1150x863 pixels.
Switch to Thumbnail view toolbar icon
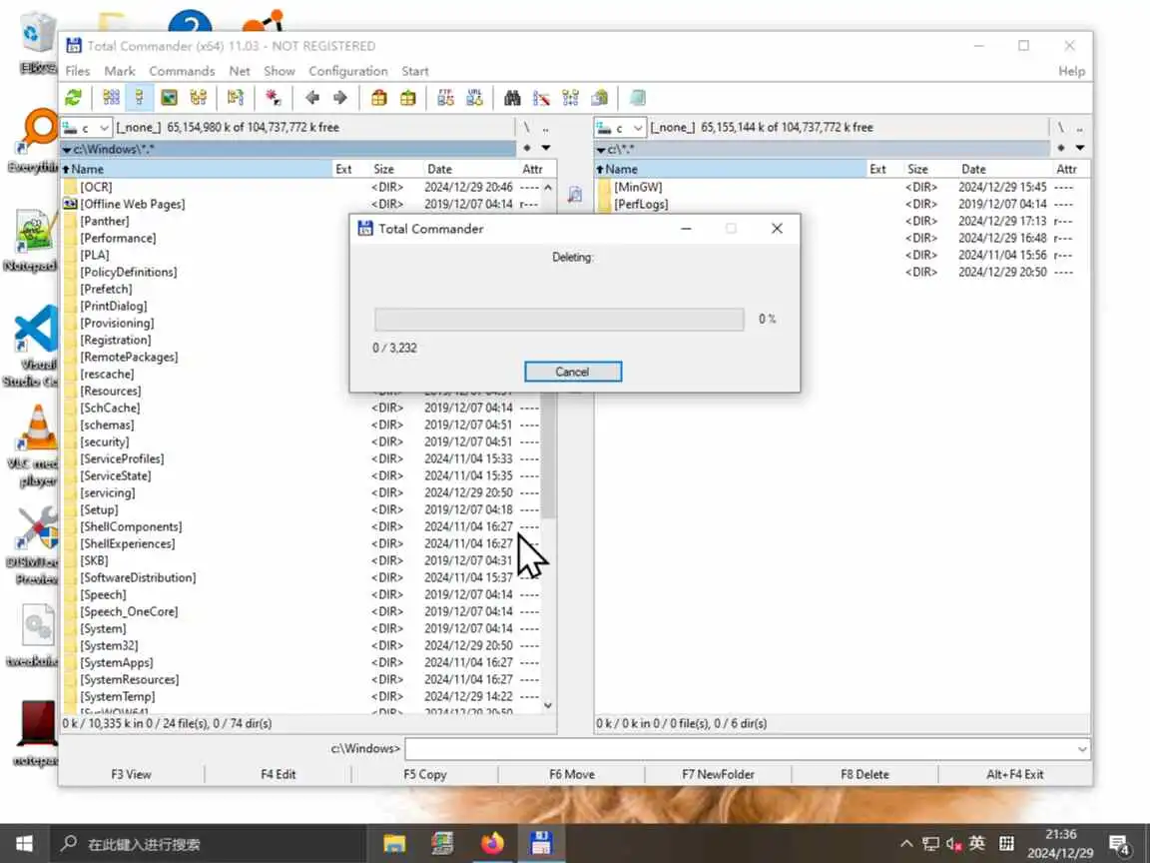[x=170, y=98]
